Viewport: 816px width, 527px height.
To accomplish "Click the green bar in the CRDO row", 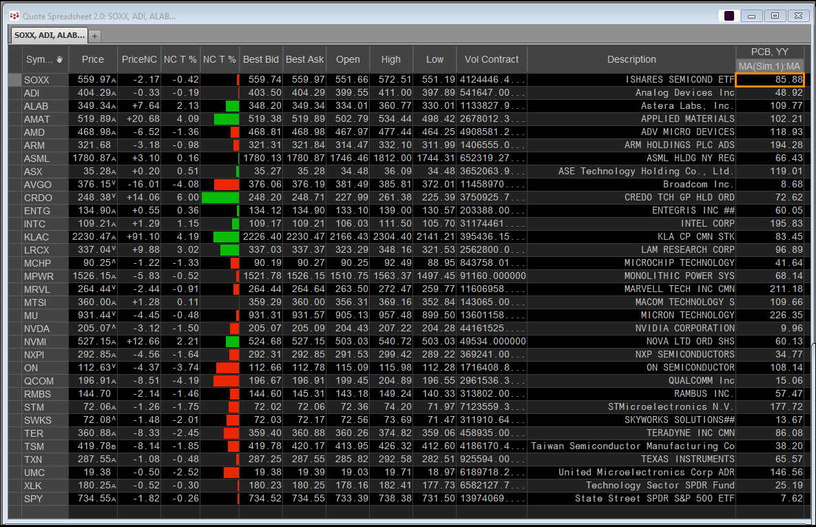I will [x=220, y=197].
